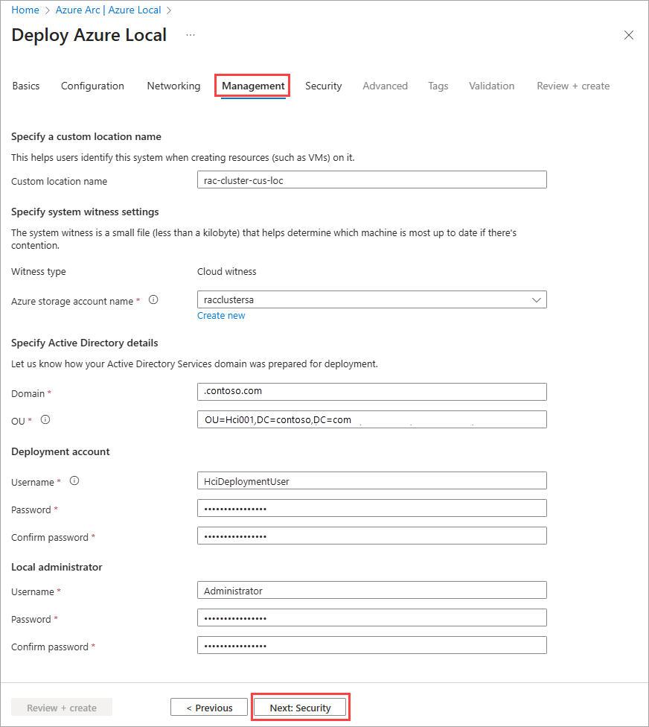Navigate to Home breadcrumb link

point(25,10)
